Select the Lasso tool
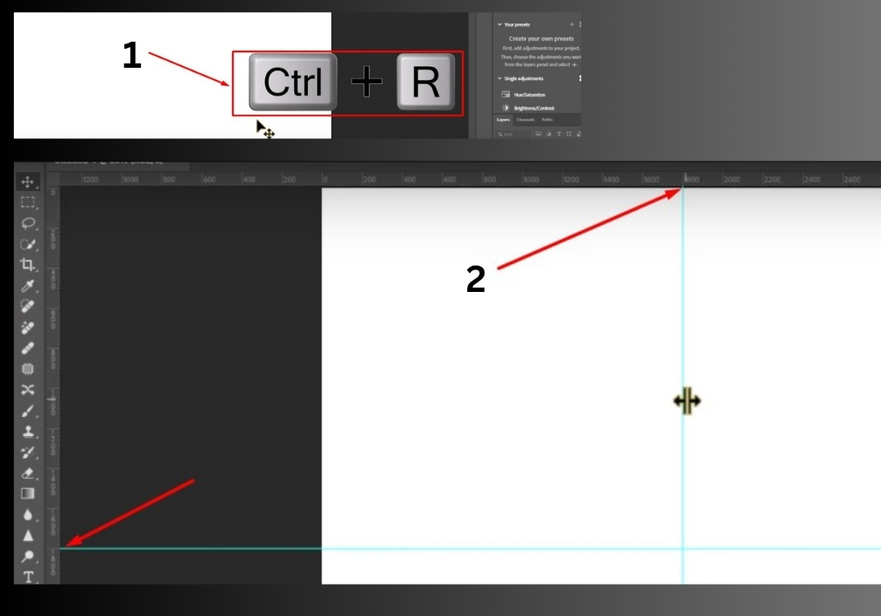 pyautogui.click(x=28, y=223)
